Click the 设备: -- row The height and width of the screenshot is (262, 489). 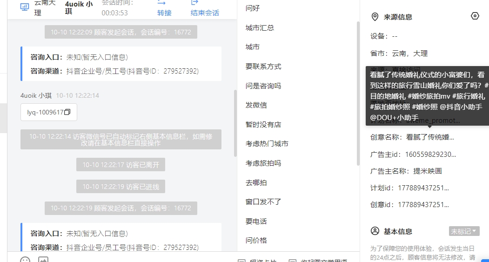pos(384,36)
